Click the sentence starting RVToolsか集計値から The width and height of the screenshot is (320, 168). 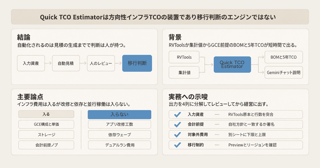[x=233, y=45]
